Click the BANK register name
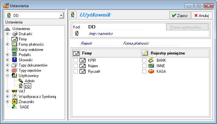Screen dimensions: 217x124 [x=162, y=60]
